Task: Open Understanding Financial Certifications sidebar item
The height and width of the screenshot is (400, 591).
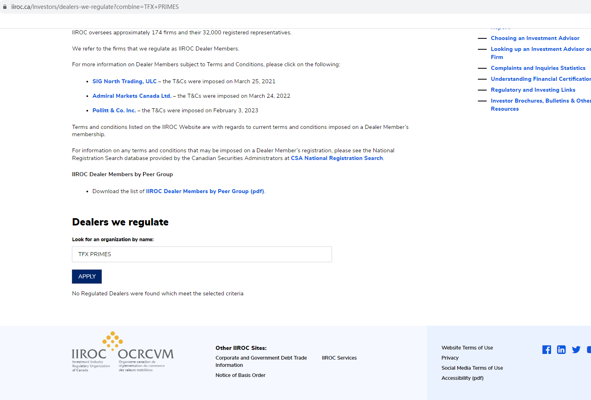Action: click(x=540, y=79)
